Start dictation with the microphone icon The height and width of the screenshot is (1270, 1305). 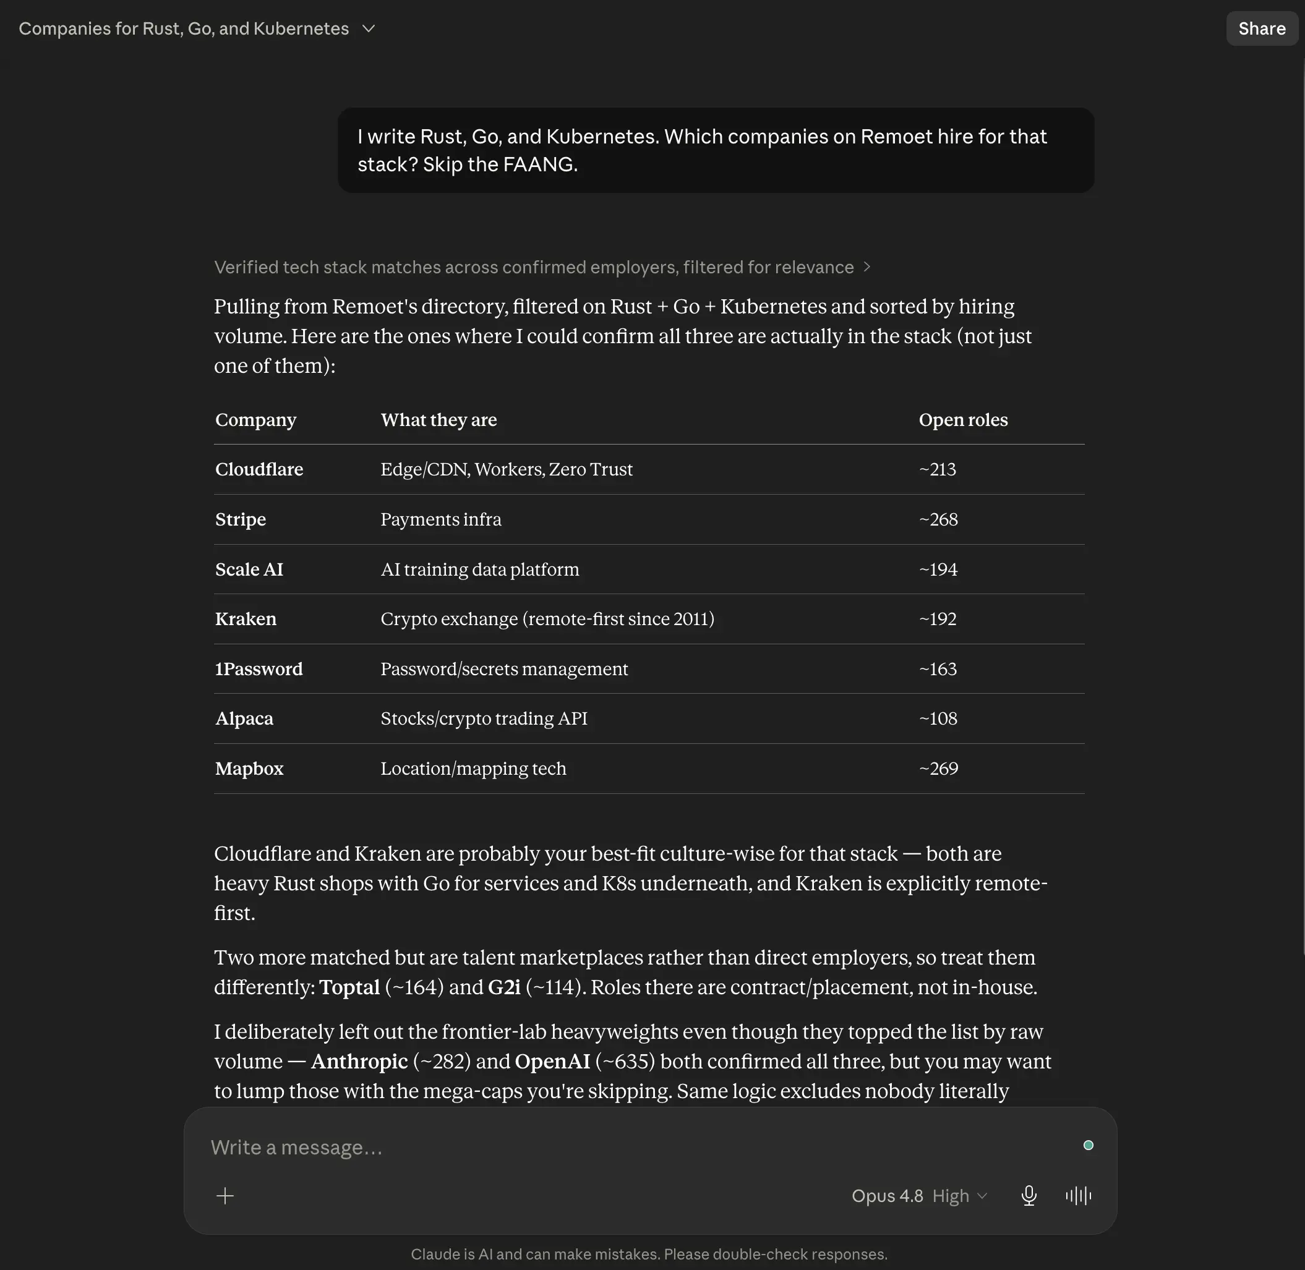tap(1029, 1195)
